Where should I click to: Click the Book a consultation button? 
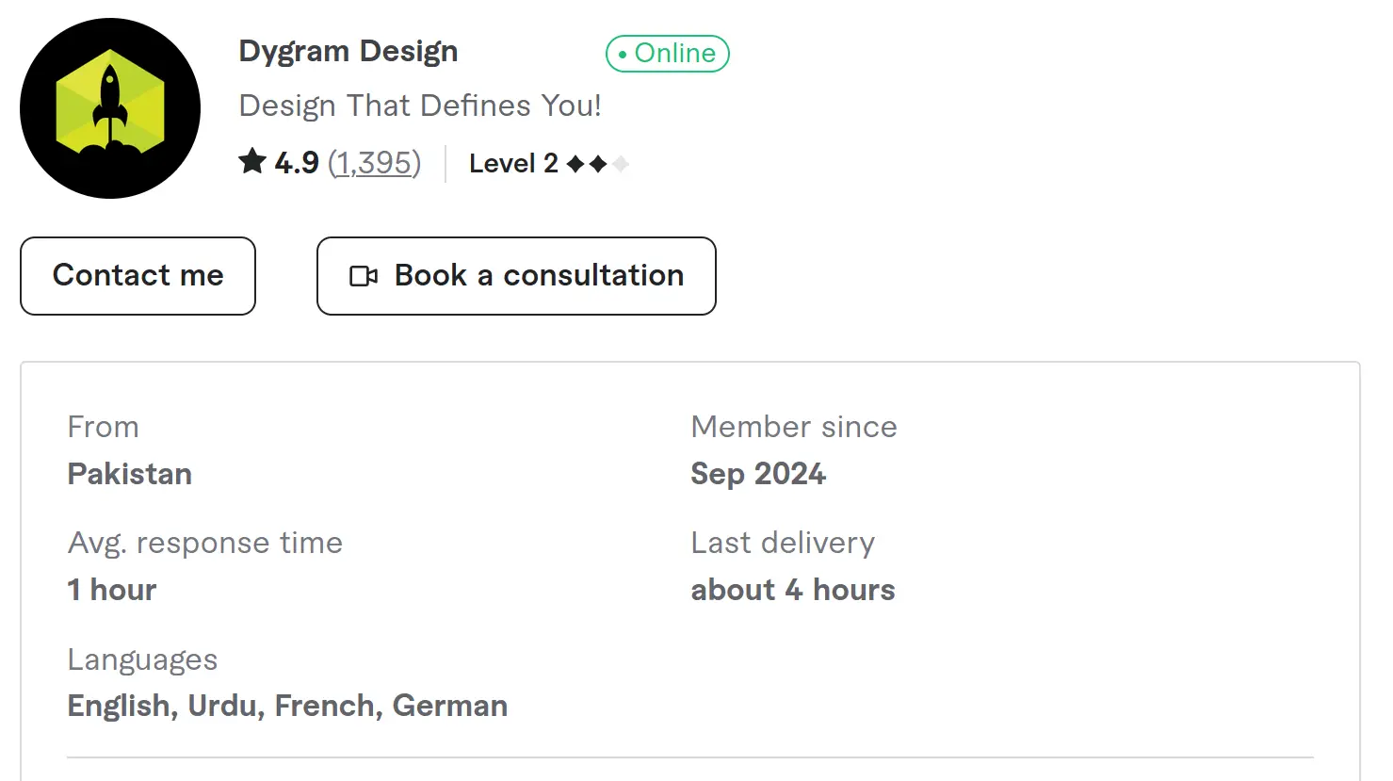(516, 276)
